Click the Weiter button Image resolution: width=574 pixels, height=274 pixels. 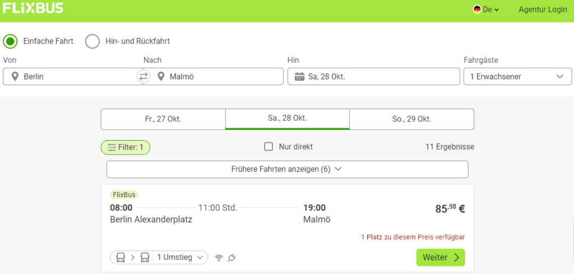(x=441, y=258)
